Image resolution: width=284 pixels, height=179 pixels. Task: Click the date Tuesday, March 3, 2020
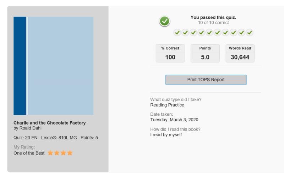(174, 120)
